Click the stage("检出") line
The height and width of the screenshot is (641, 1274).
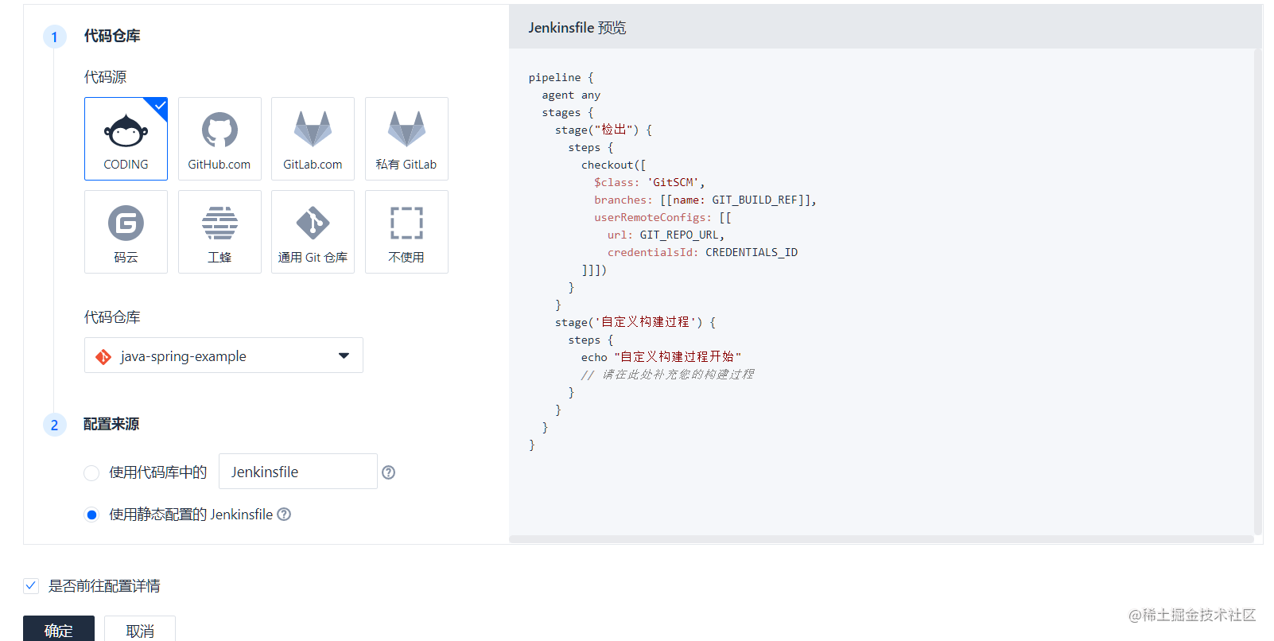604,130
